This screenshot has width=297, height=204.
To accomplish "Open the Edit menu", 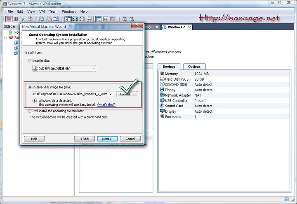I will (x=20, y=12).
